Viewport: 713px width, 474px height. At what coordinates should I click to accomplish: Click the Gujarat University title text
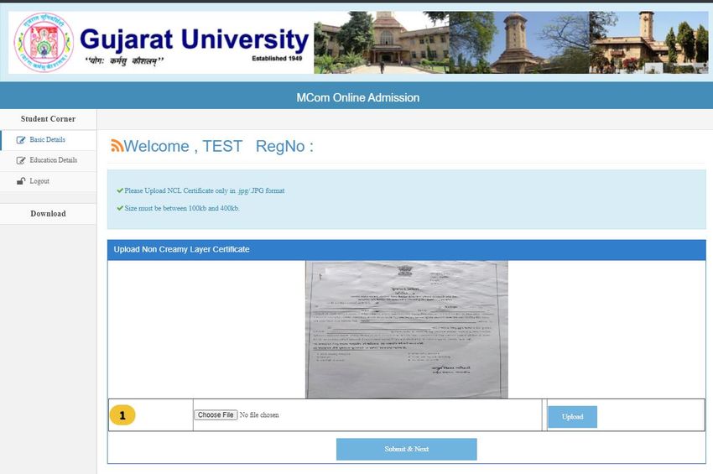pos(194,39)
